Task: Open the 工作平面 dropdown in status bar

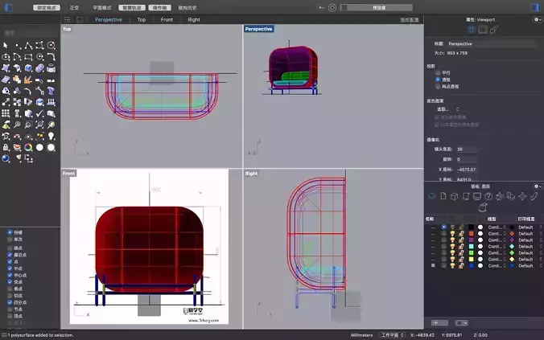Action: click(x=392, y=335)
